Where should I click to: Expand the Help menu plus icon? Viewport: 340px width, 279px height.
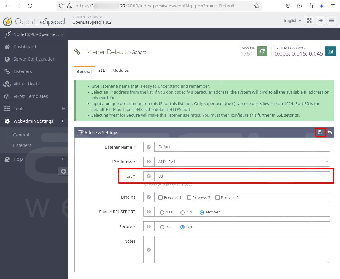[x=64, y=159]
